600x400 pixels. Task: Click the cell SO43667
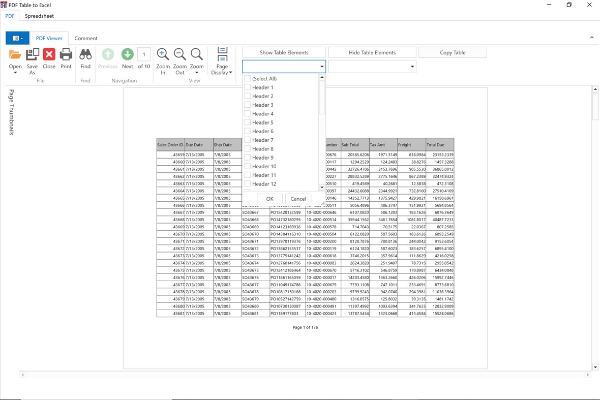(x=256, y=212)
